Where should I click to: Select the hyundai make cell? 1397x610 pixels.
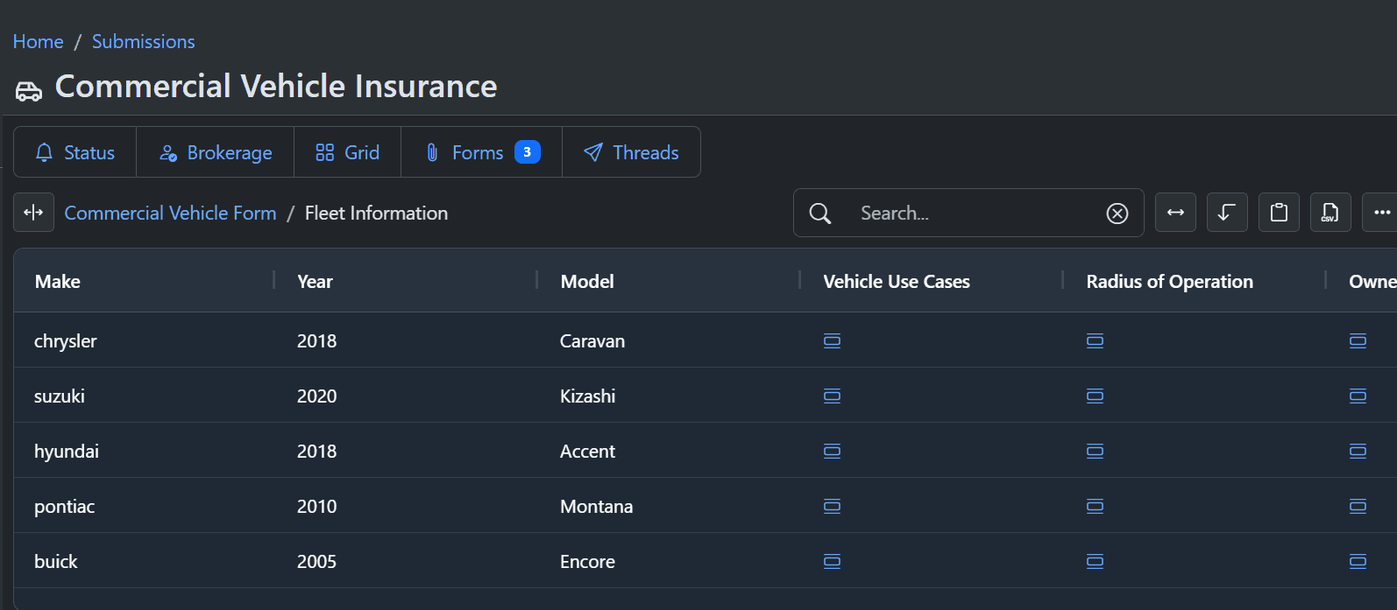[x=145, y=451]
